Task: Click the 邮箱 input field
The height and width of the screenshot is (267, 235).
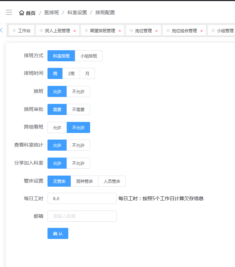Action: [x=82, y=216]
